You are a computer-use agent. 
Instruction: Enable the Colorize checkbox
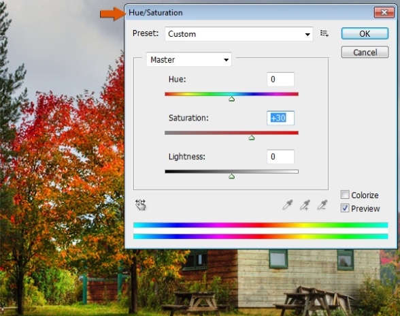pyautogui.click(x=345, y=195)
